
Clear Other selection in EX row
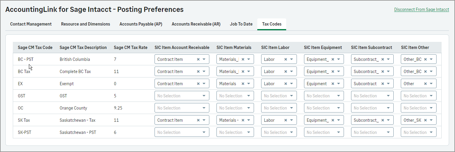426,84
